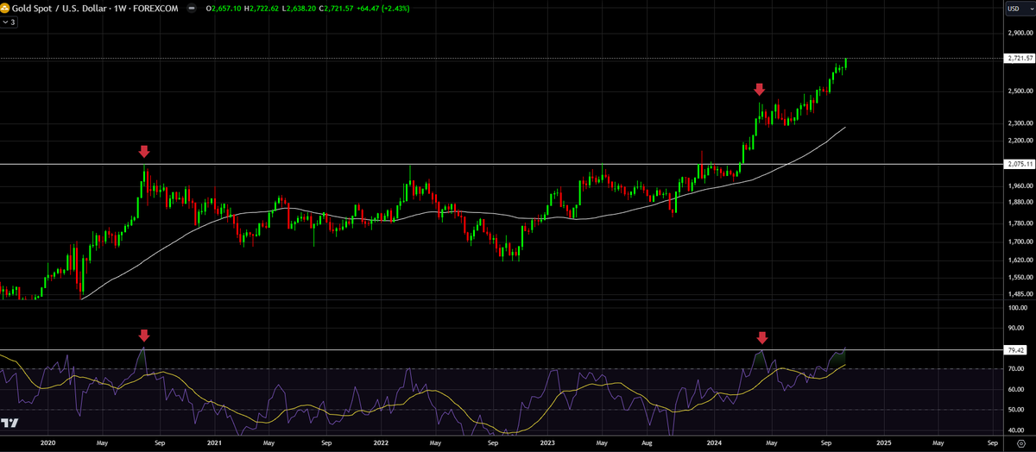Screen dimensions: 1036x452
Task: Click the 1,780.00 price scale label
Action: pyautogui.click(x=1020, y=223)
